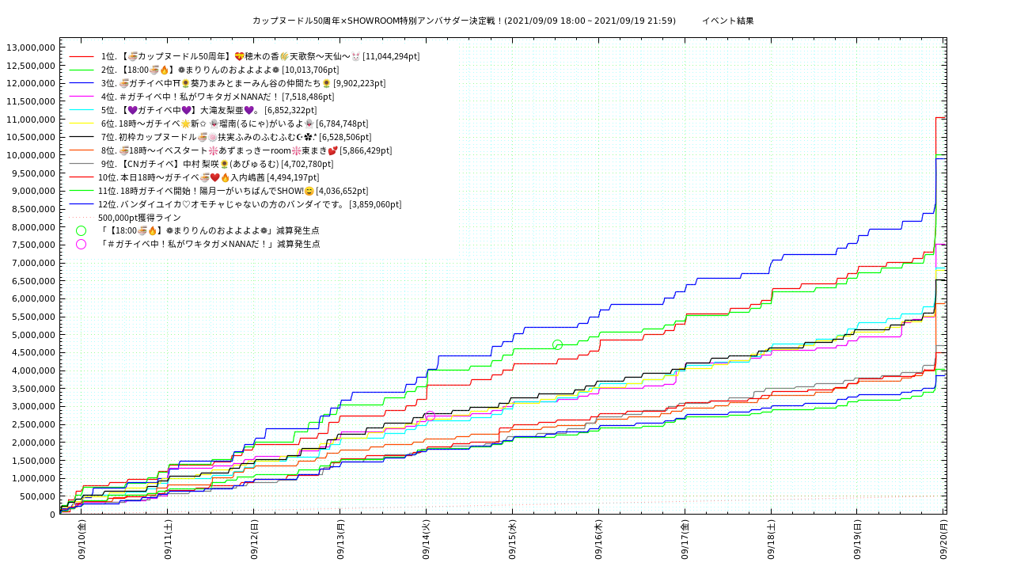Click the black line sample for 7位

click(82, 137)
